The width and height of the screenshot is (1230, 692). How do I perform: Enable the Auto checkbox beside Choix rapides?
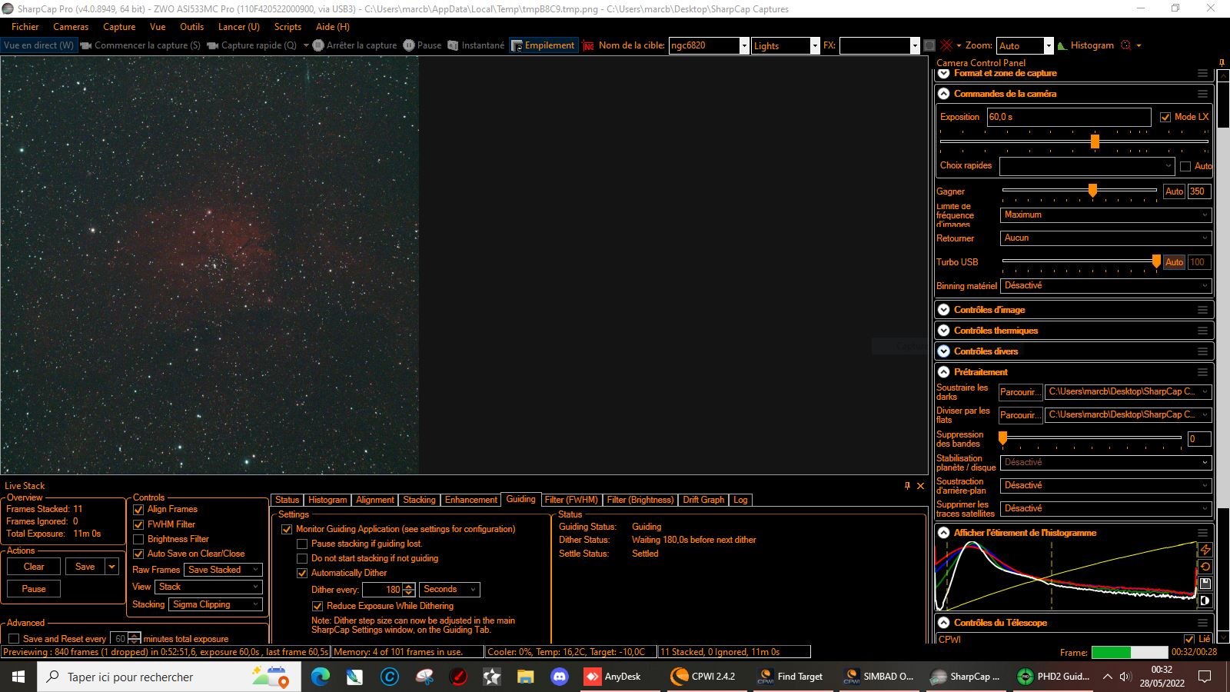(x=1185, y=166)
